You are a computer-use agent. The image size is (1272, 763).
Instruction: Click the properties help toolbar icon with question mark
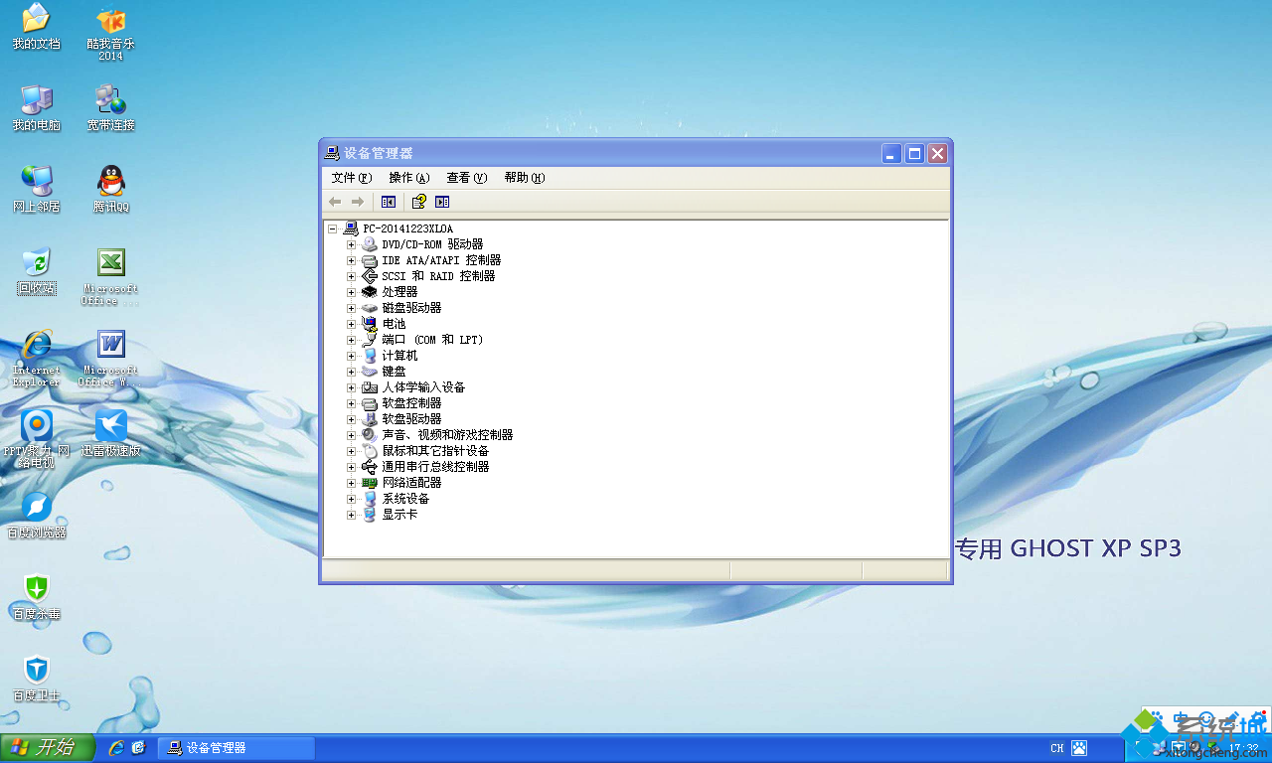coord(419,202)
